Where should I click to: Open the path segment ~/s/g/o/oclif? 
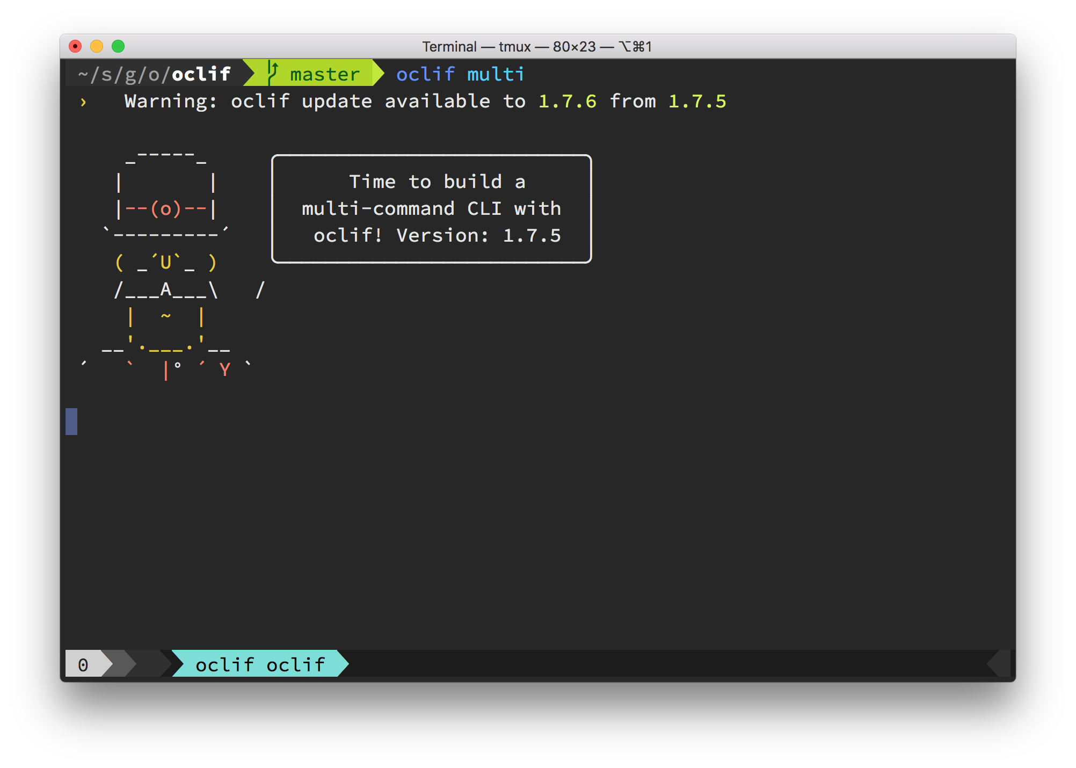point(154,74)
